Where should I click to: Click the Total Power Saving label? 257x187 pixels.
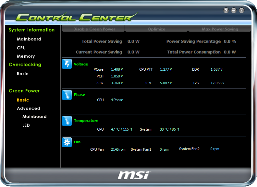pyautogui.click(x=102, y=41)
